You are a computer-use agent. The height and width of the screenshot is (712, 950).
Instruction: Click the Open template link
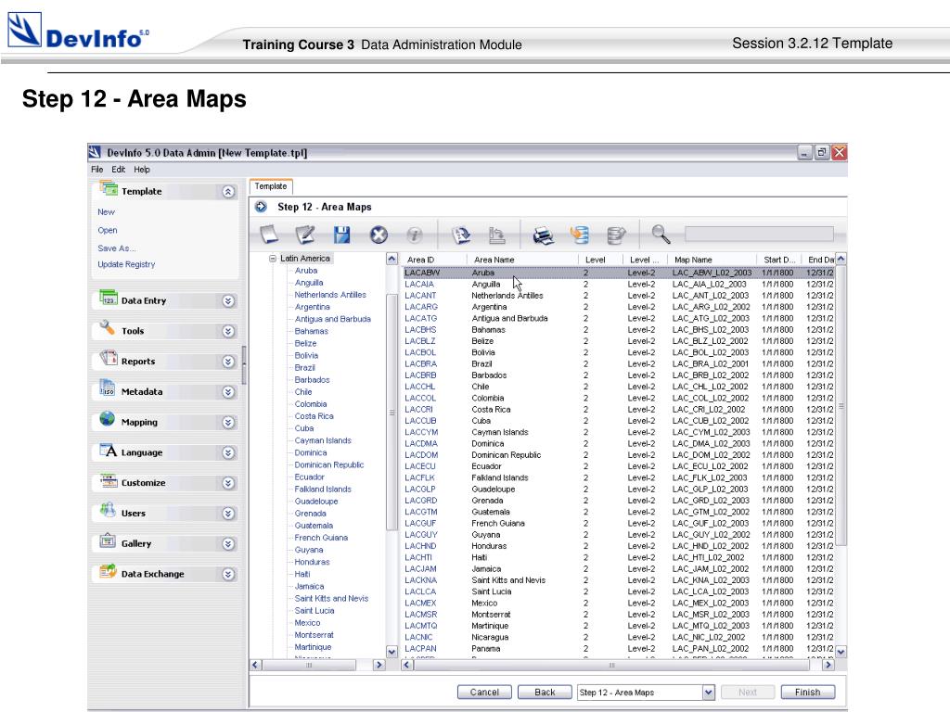108,230
